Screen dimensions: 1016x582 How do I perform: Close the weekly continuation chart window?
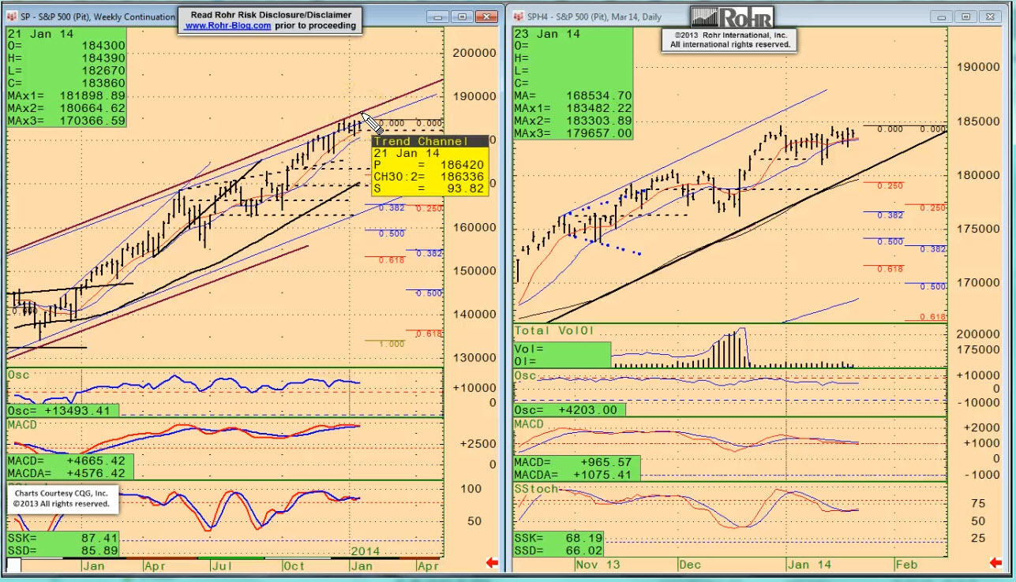487,17
